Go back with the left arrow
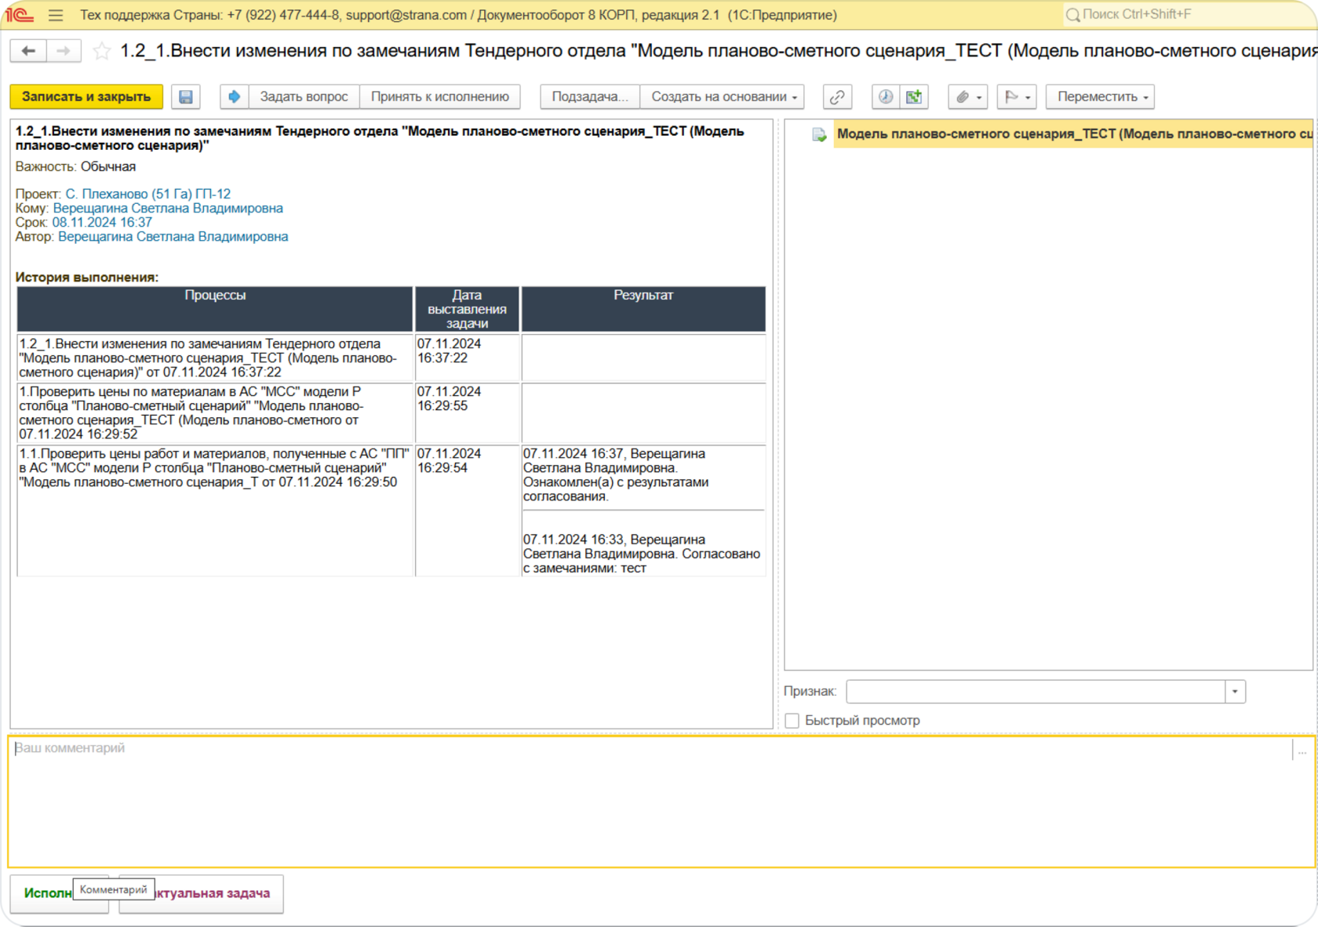Viewport: 1318px width, 927px height. click(28, 51)
